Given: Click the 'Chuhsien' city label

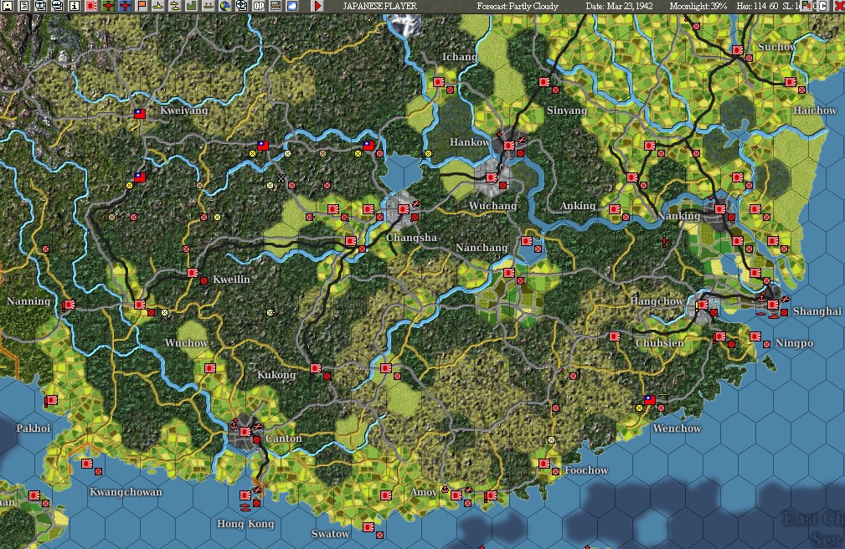Looking at the screenshot, I should point(660,343).
